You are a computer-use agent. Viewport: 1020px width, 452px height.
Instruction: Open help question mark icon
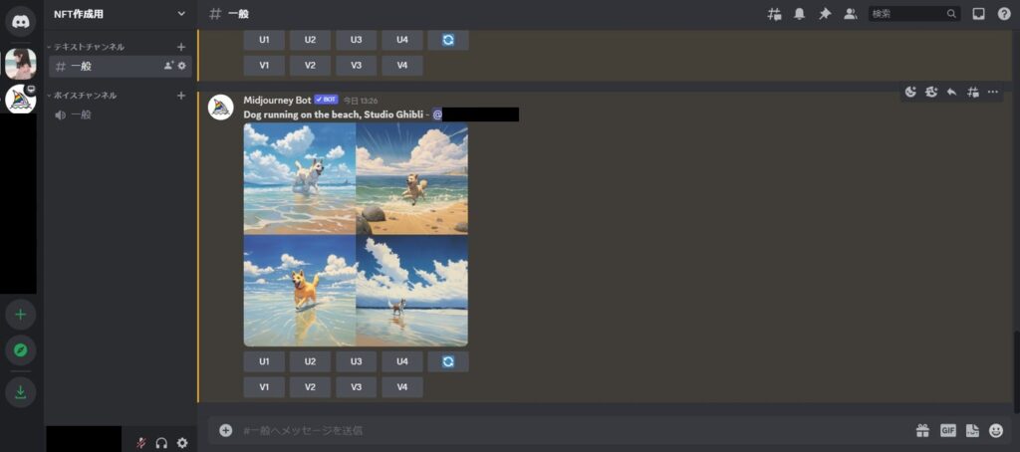point(1004,14)
